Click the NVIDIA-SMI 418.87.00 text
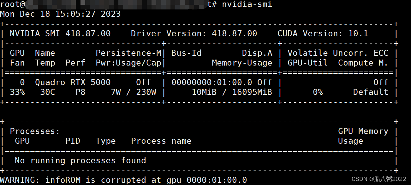Viewport: 411px width, 185px height. click(60, 33)
